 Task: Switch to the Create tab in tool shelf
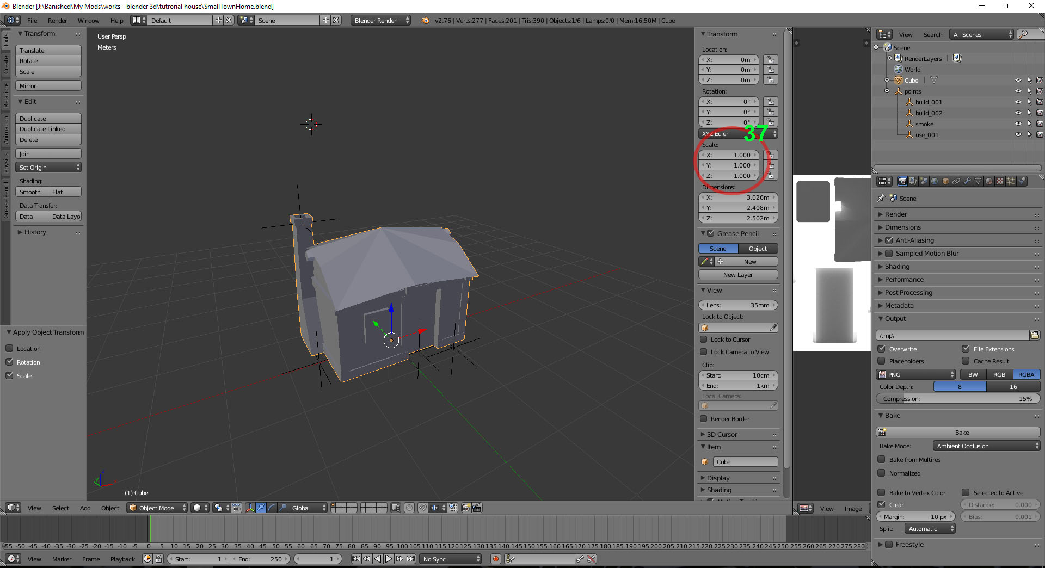coord(5,65)
